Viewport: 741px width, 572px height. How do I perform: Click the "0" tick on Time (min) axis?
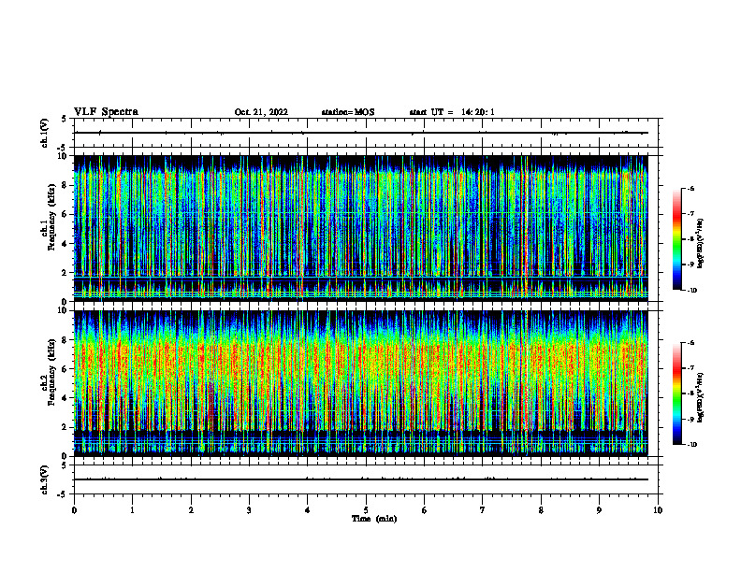pyautogui.click(x=74, y=510)
